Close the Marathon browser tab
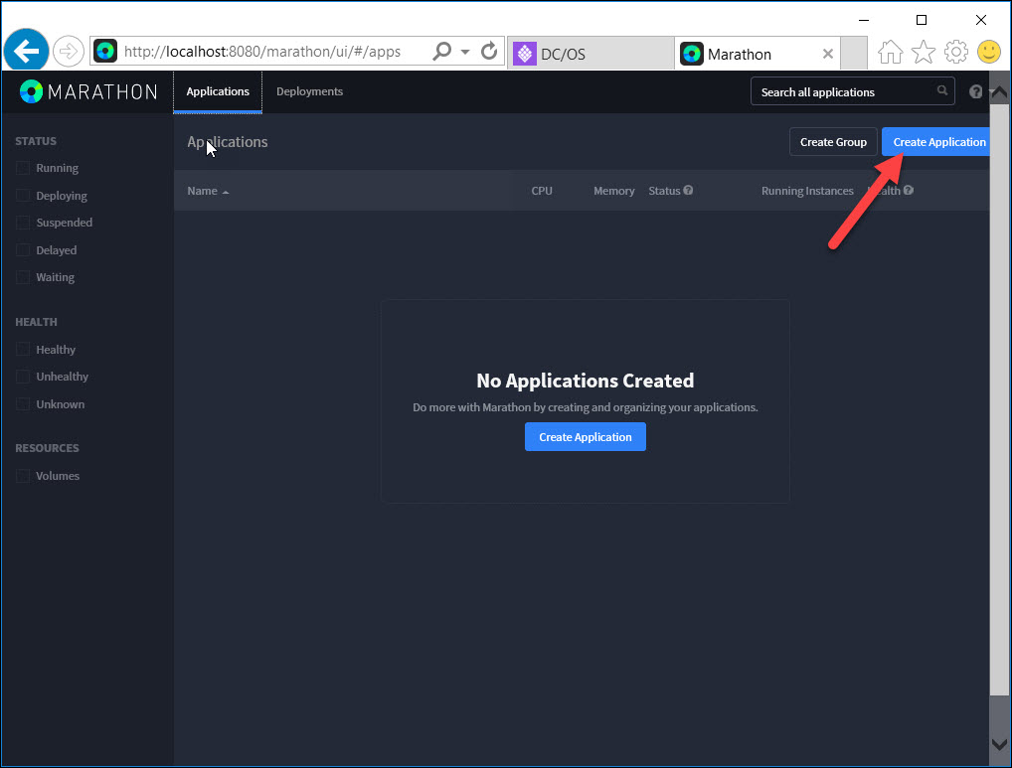Screen dimensions: 1012x768 click(x=827, y=55)
